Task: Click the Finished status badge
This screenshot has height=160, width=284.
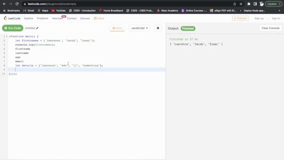Action: coord(188,28)
